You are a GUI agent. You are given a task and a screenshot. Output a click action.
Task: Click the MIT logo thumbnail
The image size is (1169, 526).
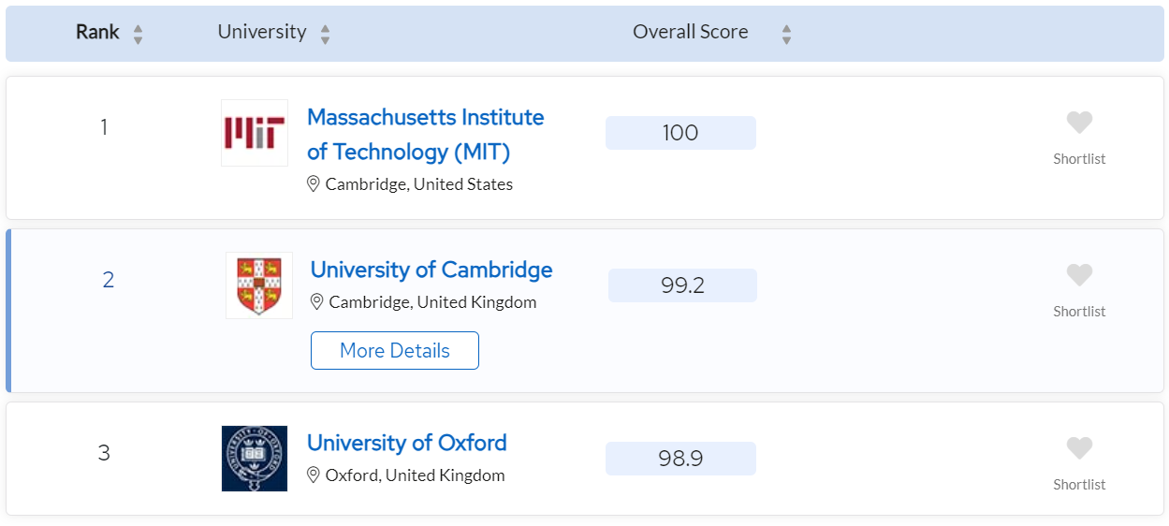255,133
